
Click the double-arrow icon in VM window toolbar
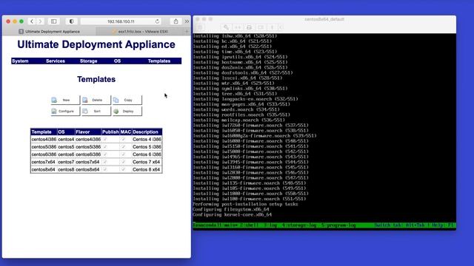238,27
